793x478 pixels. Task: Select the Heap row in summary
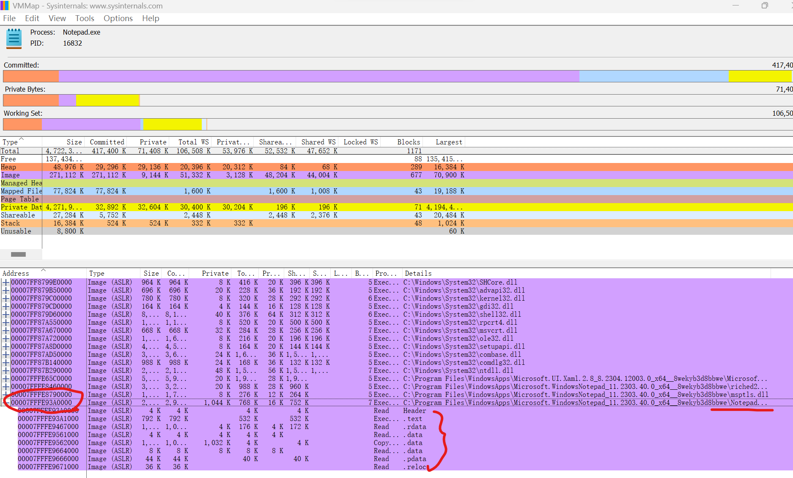click(396, 167)
